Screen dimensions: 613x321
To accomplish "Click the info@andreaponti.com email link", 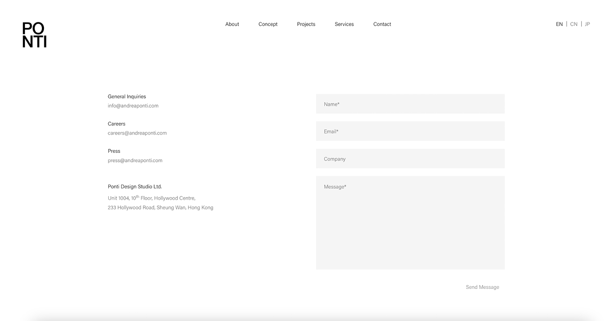I will (133, 105).
